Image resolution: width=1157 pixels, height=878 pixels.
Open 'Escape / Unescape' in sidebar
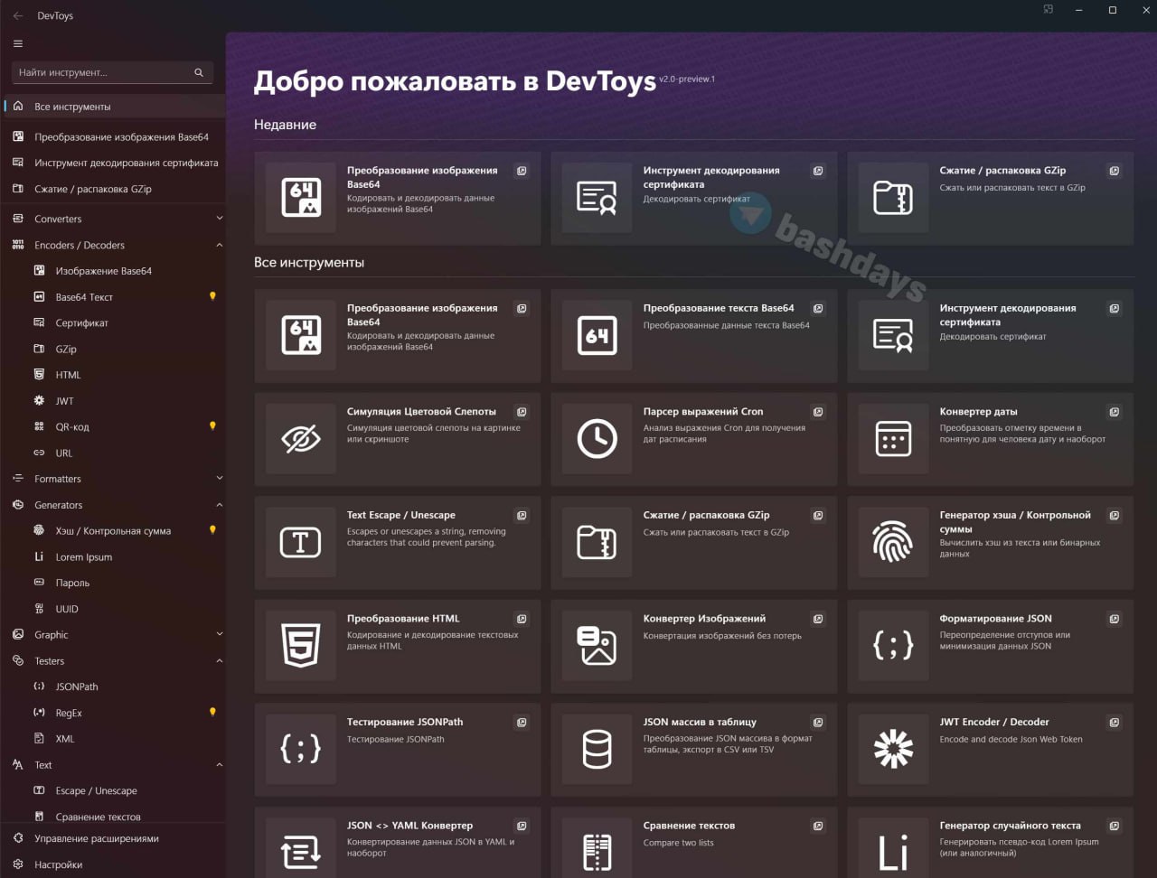coord(115,791)
